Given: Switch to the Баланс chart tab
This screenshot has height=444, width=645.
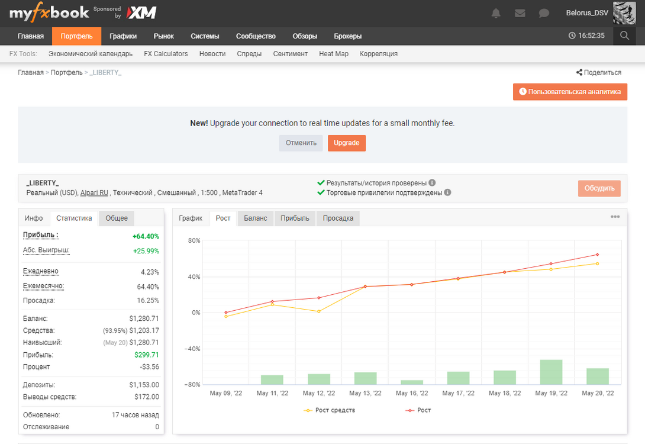Looking at the screenshot, I should [256, 218].
